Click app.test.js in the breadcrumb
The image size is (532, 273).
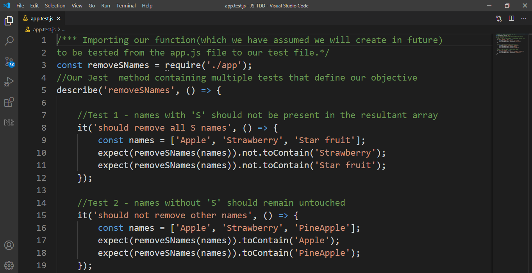point(44,29)
